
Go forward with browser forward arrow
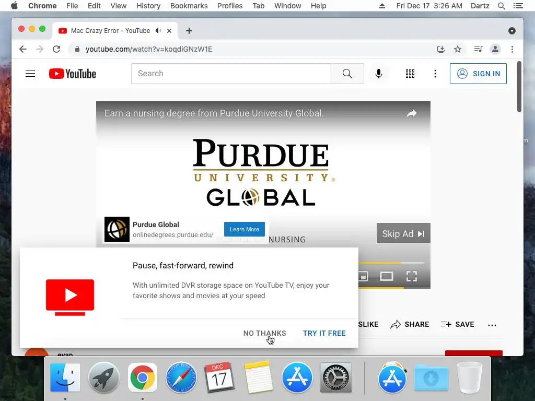[x=40, y=49]
